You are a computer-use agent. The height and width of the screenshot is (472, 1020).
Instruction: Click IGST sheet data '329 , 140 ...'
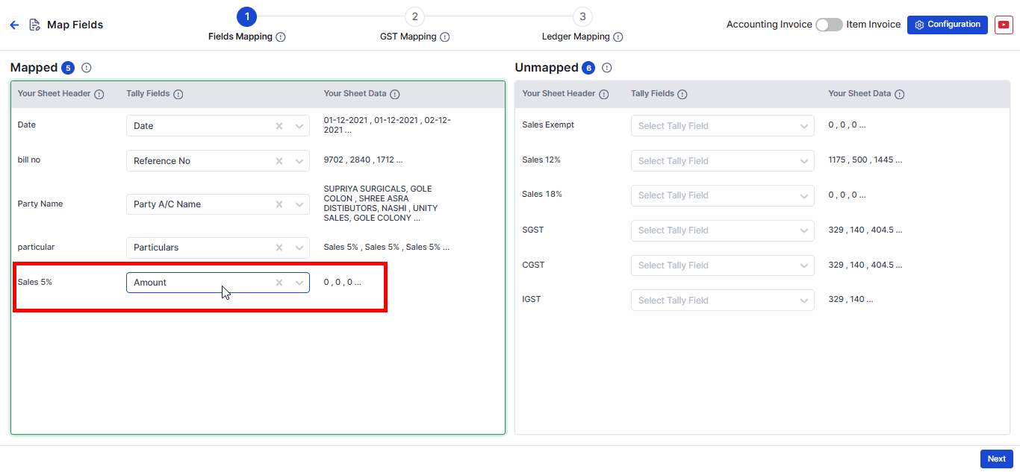(x=850, y=299)
